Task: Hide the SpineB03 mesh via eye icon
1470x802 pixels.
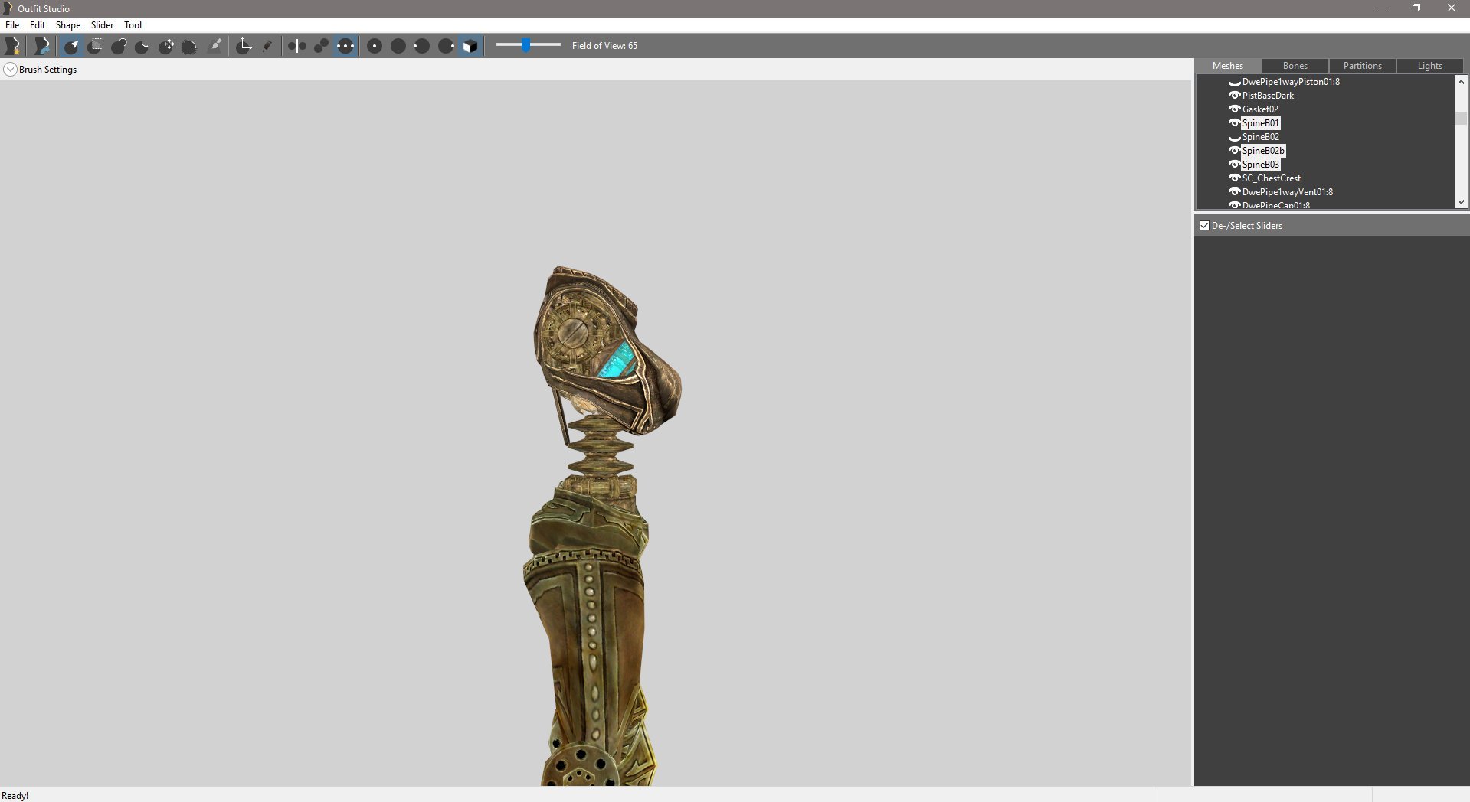Action: [1234, 165]
